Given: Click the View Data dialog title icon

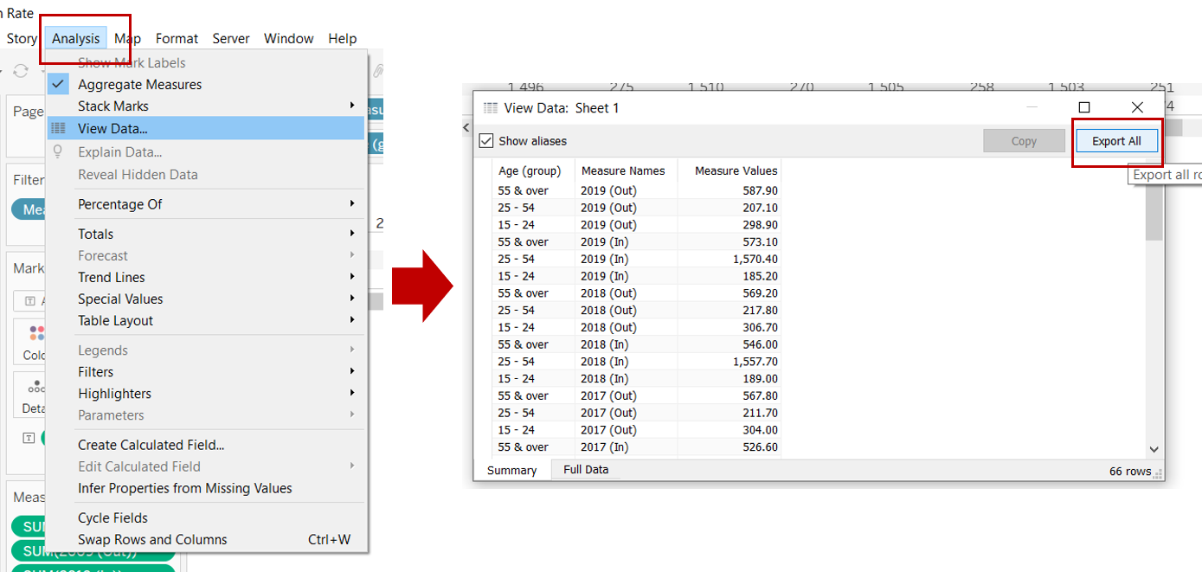Looking at the screenshot, I should (491, 108).
